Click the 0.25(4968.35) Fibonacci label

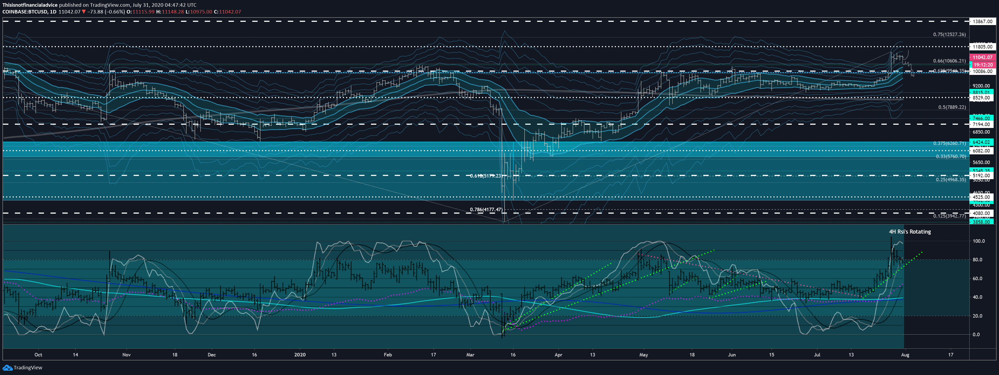(x=951, y=180)
